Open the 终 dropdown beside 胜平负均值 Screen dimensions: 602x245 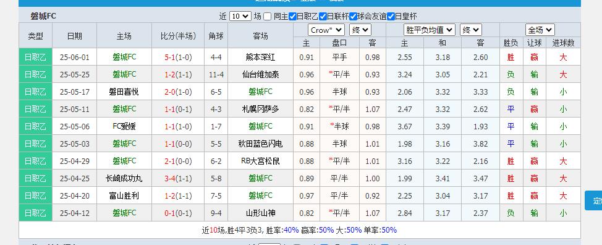pos(471,30)
